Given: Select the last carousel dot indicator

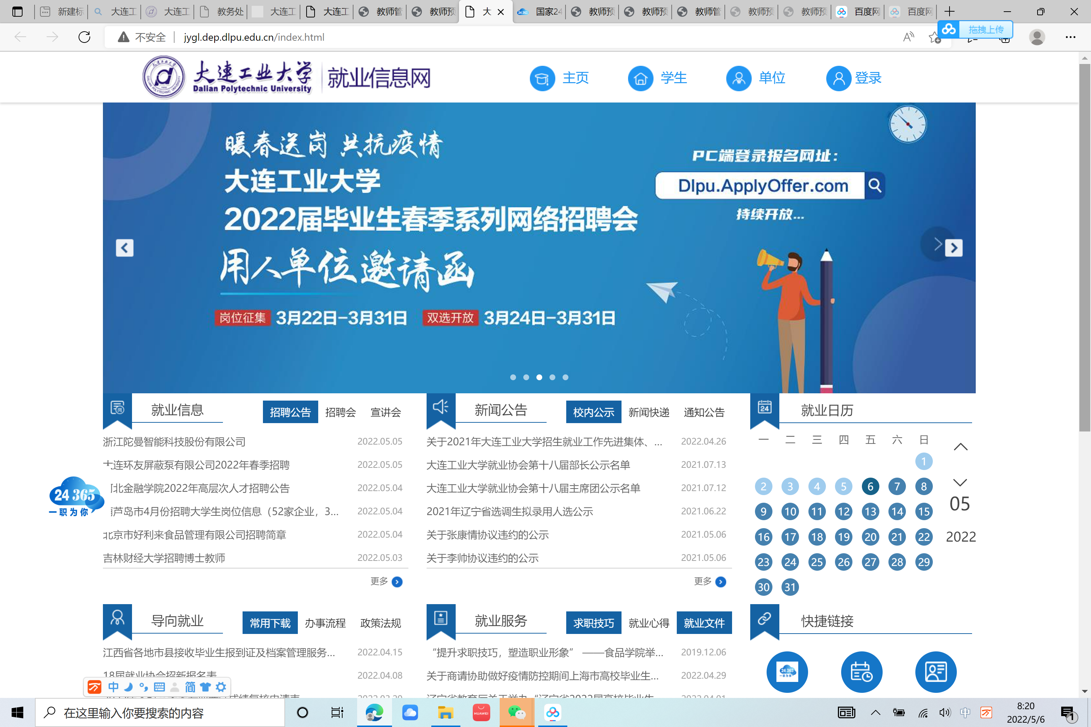Looking at the screenshot, I should click(566, 377).
